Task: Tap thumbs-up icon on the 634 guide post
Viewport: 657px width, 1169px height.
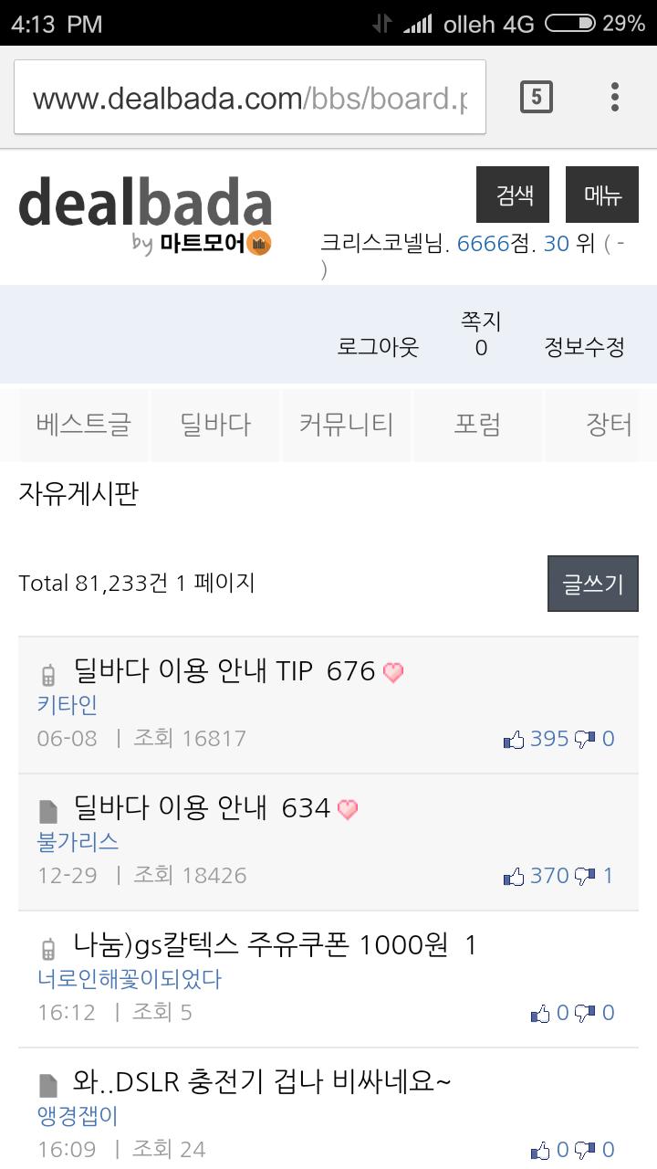Action: pos(514,877)
